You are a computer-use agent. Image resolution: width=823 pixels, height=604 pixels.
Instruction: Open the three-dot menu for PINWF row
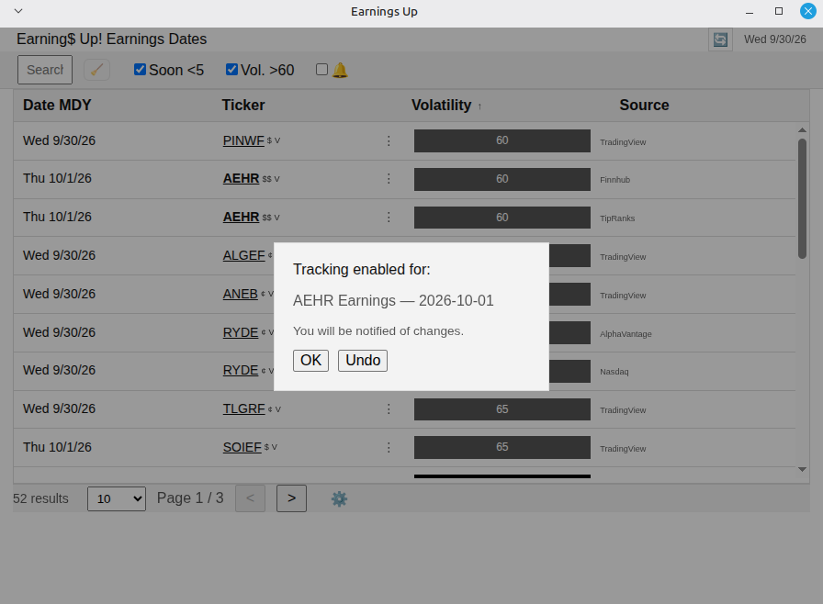coord(389,140)
